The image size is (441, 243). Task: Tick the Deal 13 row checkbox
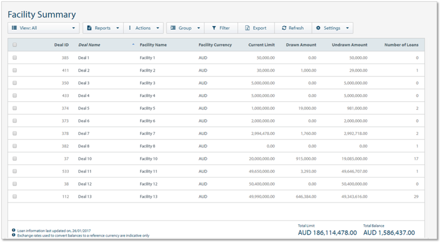[15, 197]
